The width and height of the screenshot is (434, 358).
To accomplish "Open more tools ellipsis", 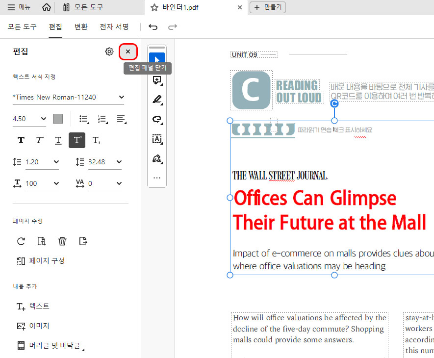I will (157, 178).
